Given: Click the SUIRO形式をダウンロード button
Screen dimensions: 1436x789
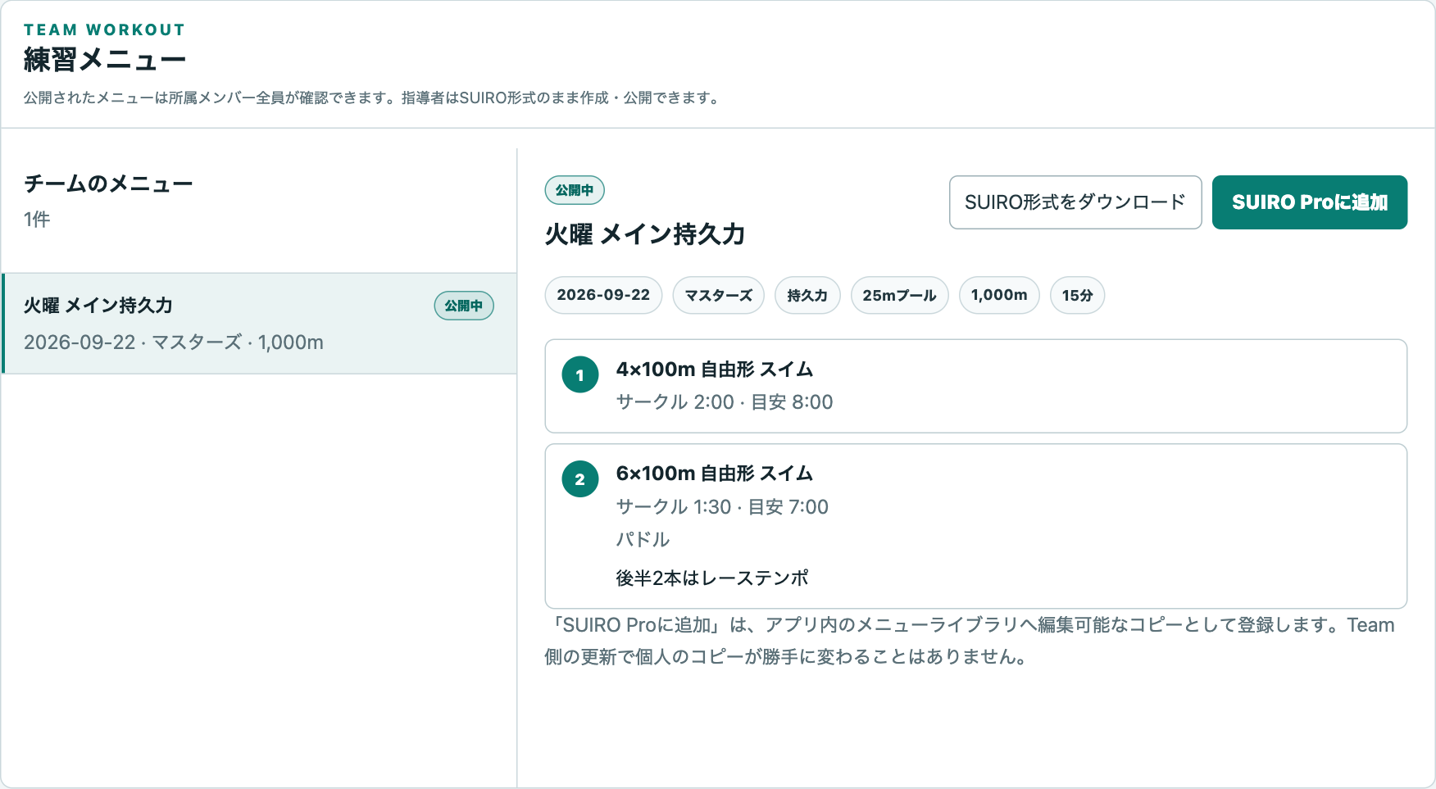Looking at the screenshot, I should [1075, 202].
